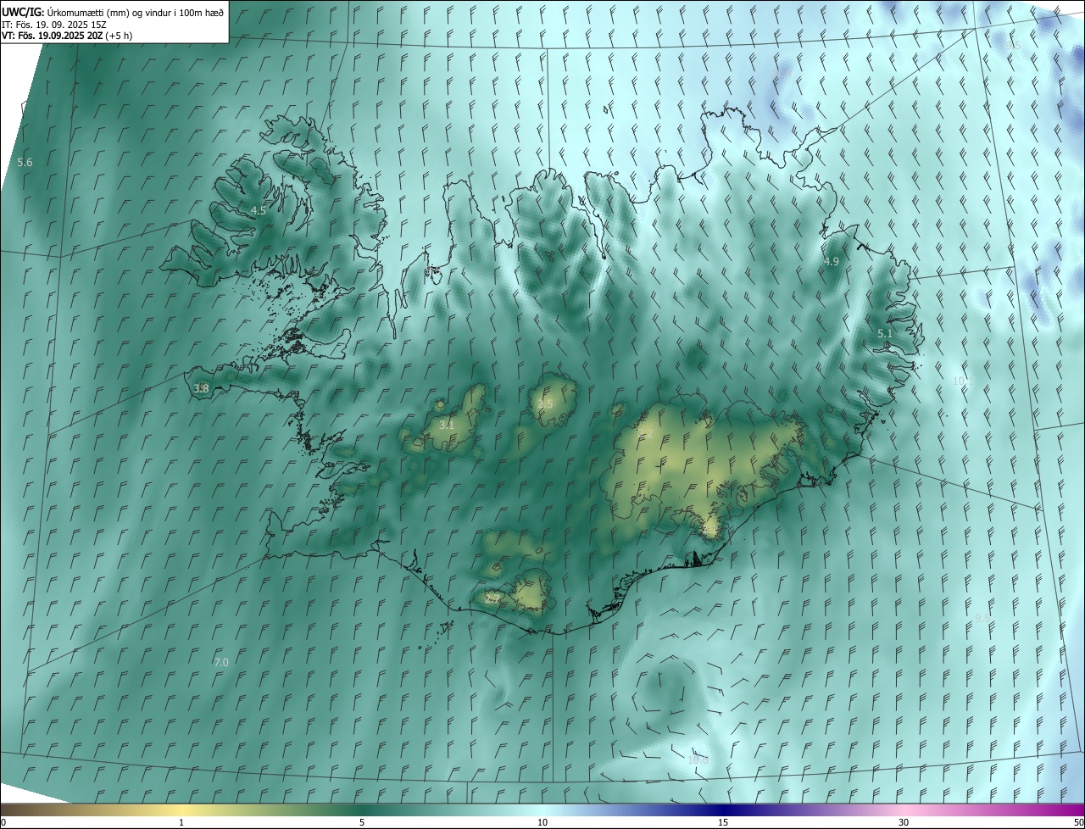Click the "50" tick on the color scale
The height and width of the screenshot is (829, 1085).
(1078, 822)
